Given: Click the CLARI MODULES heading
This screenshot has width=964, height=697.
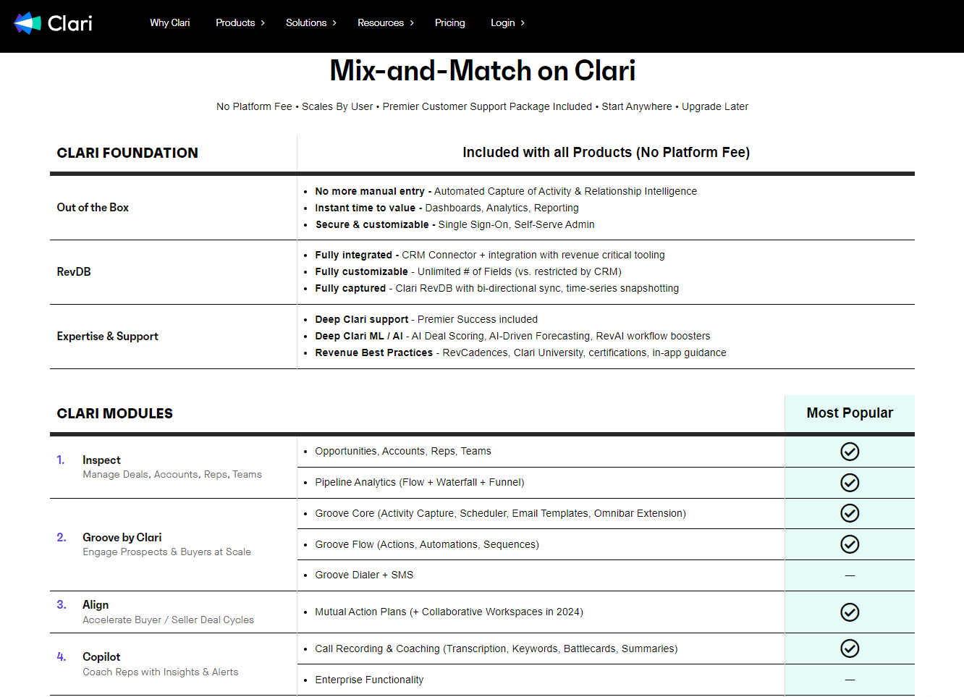Looking at the screenshot, I should [x=115, y=413].
